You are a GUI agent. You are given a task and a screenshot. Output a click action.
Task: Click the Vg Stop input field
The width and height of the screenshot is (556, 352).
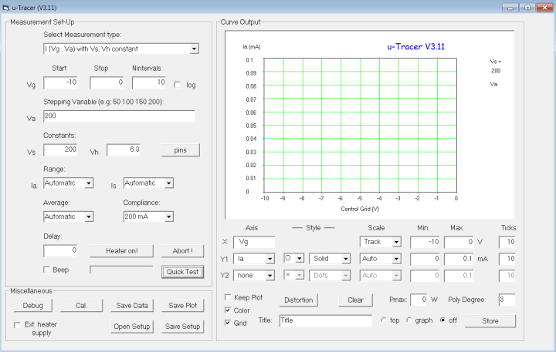107,82
